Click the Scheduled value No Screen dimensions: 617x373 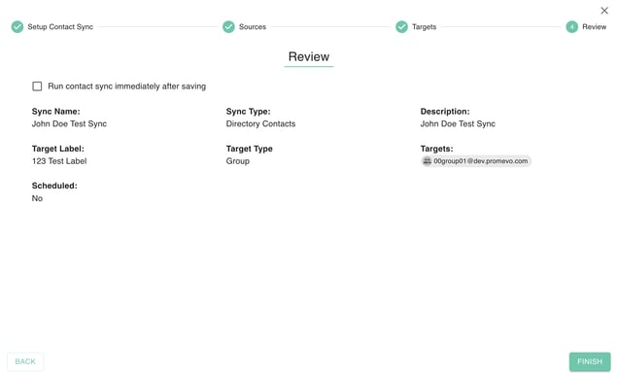click(x=37, y=198)
